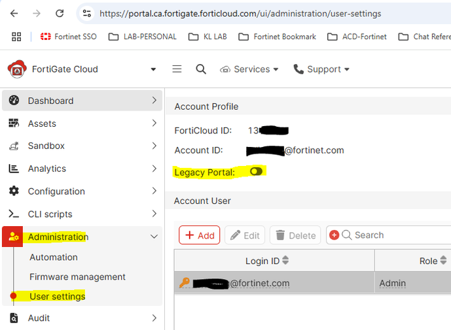Select Firmware management menu item
Image resolution: width=451 pixels, height=330 pixels.
(77, 277)
